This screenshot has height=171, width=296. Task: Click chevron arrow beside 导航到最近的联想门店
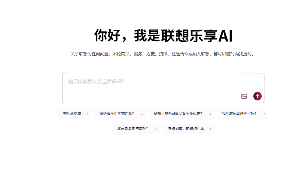[210, 129]
